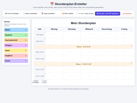Image resolution: width=137 pixels, height=103 pixels.
Task: Add a subject to Dienstag 11:25–12:10 cell
Action: [x=72, y=69]
